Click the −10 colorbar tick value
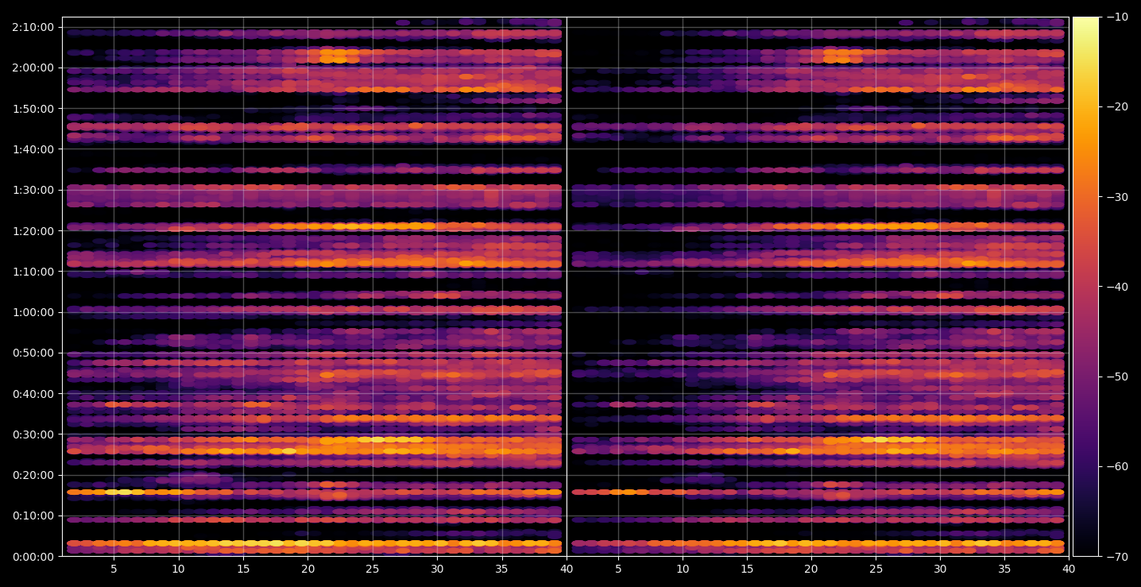This screenshot has height=587, width=1141. [x=1116, y=17]
